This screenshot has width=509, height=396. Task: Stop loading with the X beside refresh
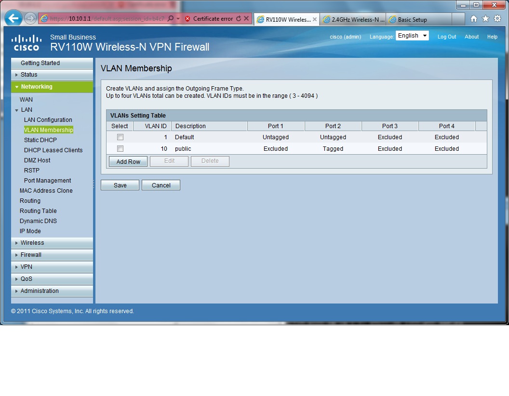tap(246, 18)
